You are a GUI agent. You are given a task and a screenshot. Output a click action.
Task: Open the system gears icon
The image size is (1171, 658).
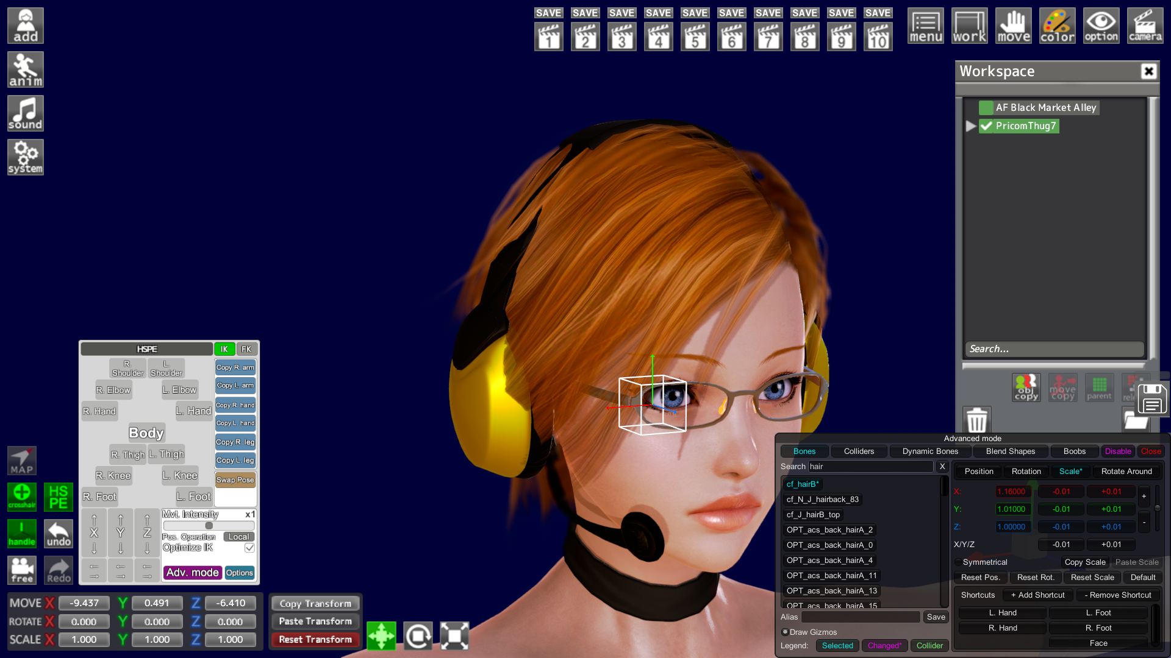point(26,157)
